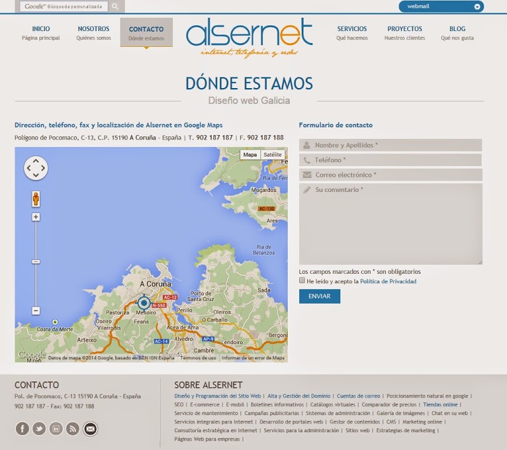
Task: Accept the Política de Privacidad checkbox
Action: click(x=302, y=280)
